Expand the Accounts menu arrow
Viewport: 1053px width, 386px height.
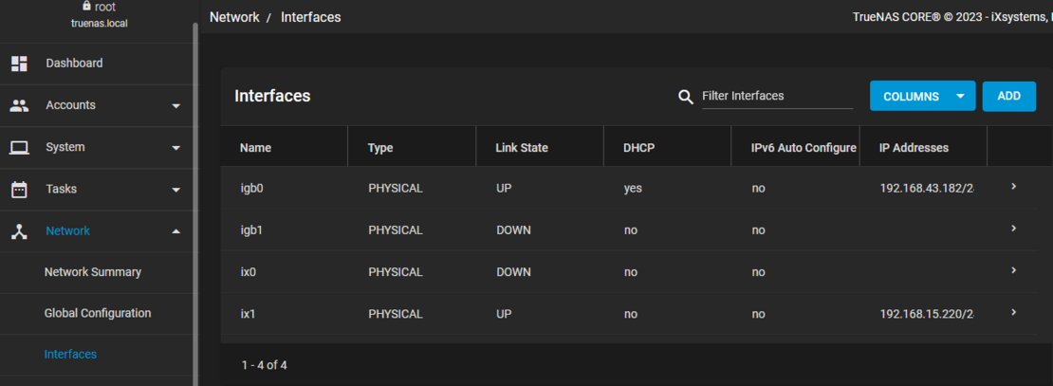(175, 106)
